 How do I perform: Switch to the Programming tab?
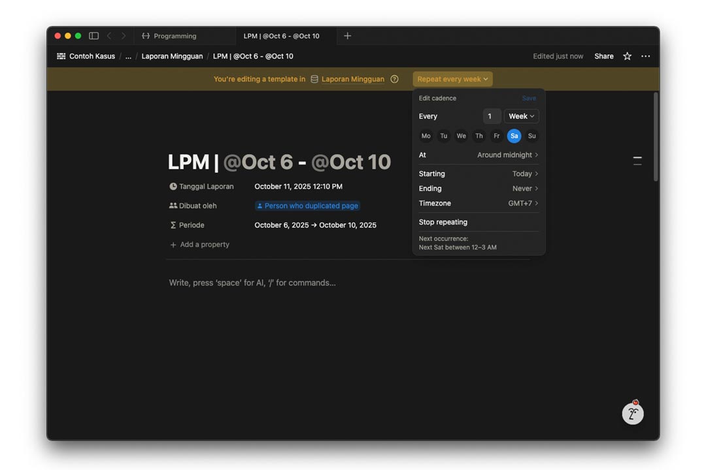[x=175, y=36]
